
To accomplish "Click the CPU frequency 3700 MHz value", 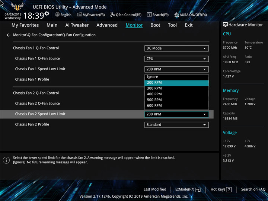I will click(230, 48).
